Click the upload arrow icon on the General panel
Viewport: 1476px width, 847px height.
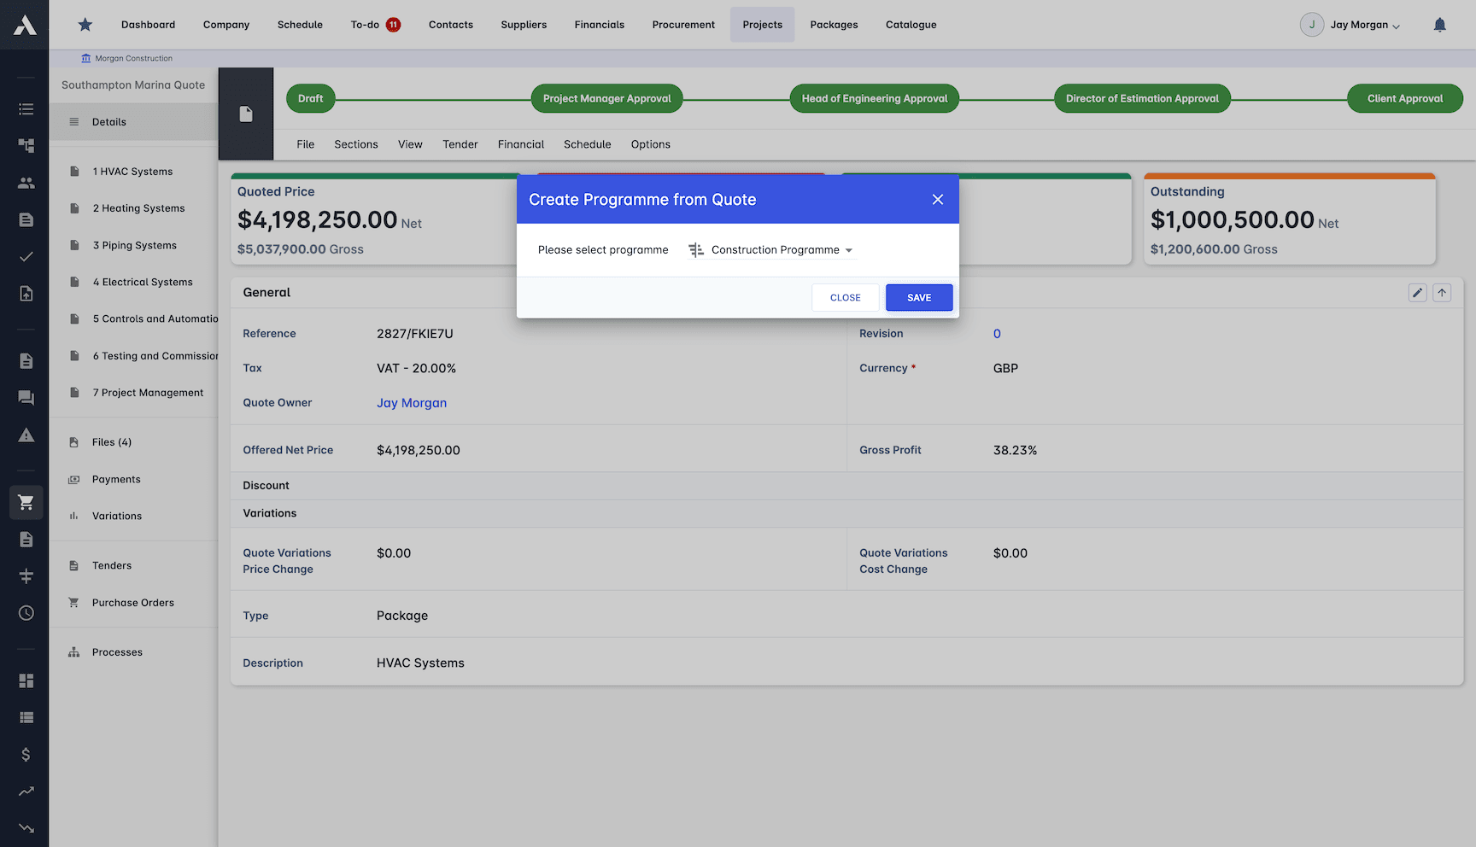click(x=1442, y=292)
